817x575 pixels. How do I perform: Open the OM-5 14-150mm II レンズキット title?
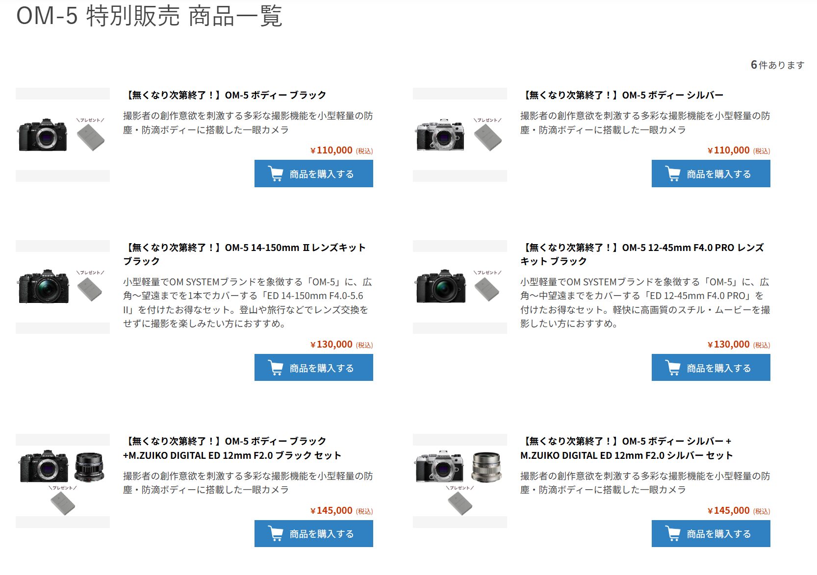[245, 254]
